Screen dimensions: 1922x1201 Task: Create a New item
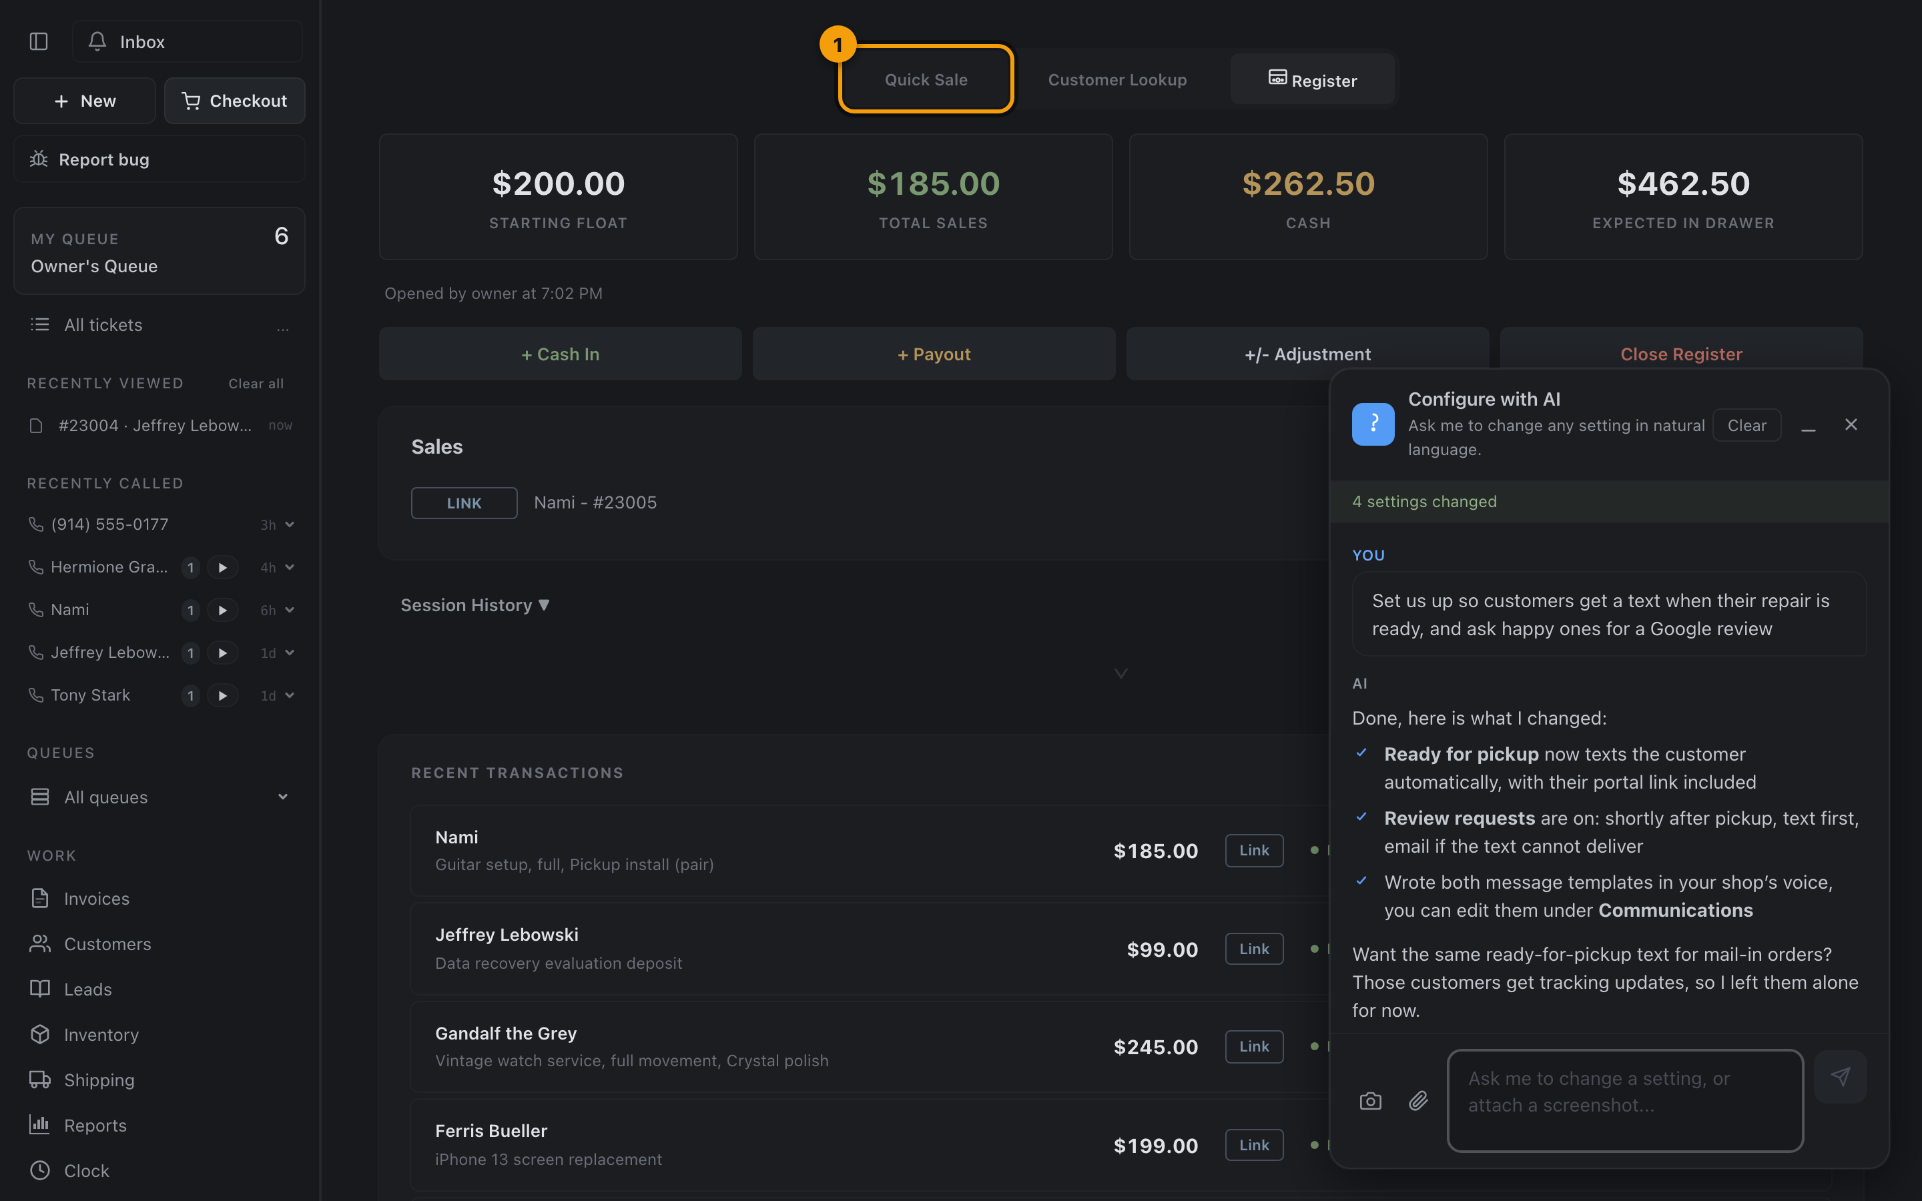[84, 101]
